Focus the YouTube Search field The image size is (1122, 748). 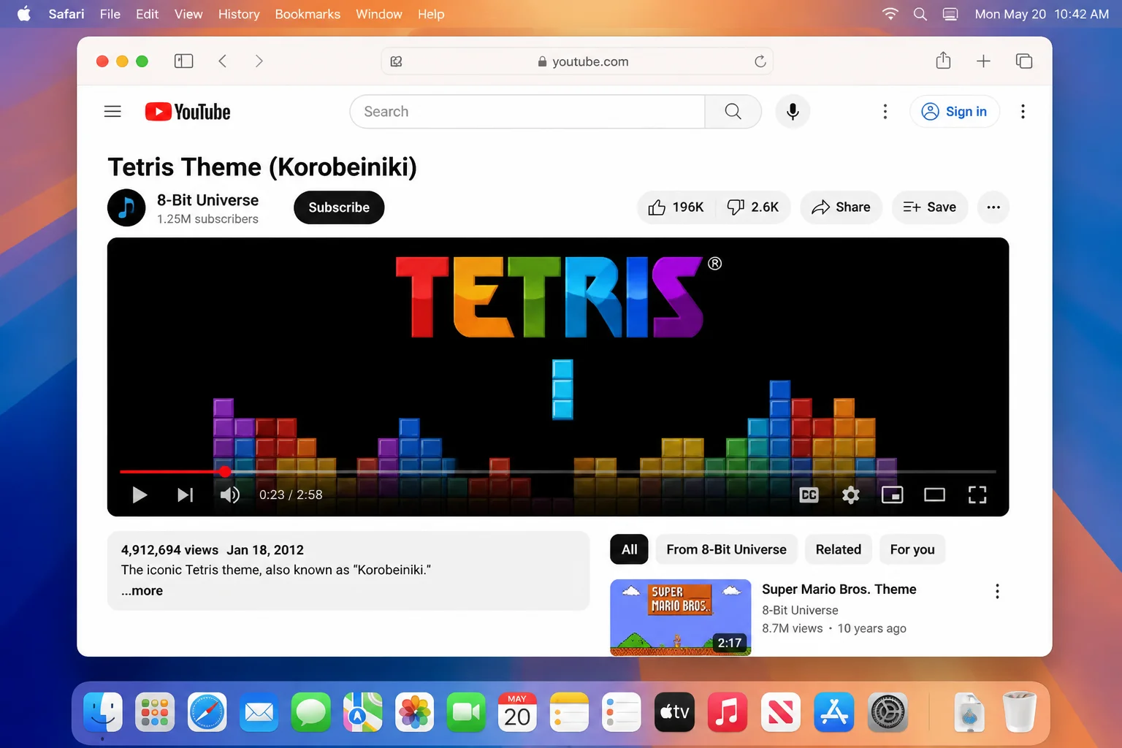point(527,112)
